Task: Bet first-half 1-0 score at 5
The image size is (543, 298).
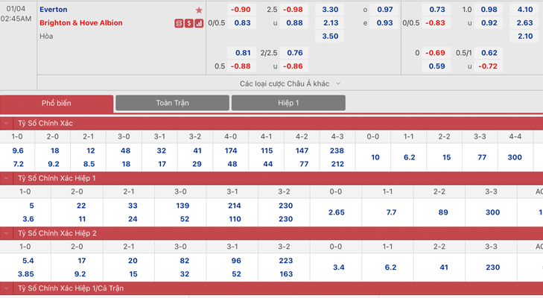Action: (x=31, y=206)
